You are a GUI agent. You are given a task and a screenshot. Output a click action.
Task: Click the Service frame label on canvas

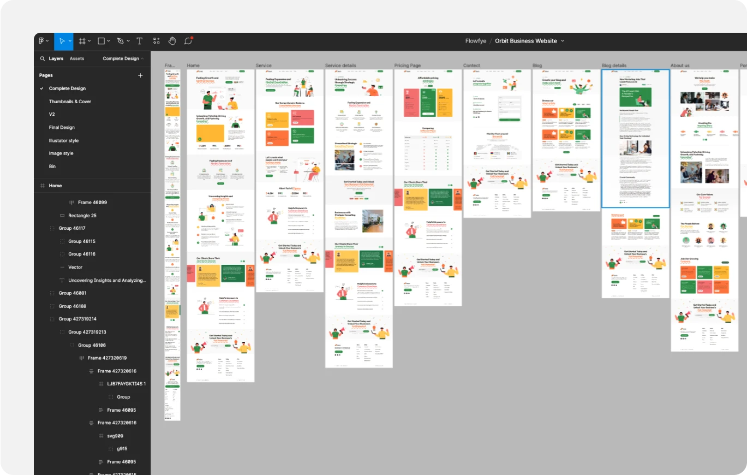pyautogui.click(x=264, y=66)
